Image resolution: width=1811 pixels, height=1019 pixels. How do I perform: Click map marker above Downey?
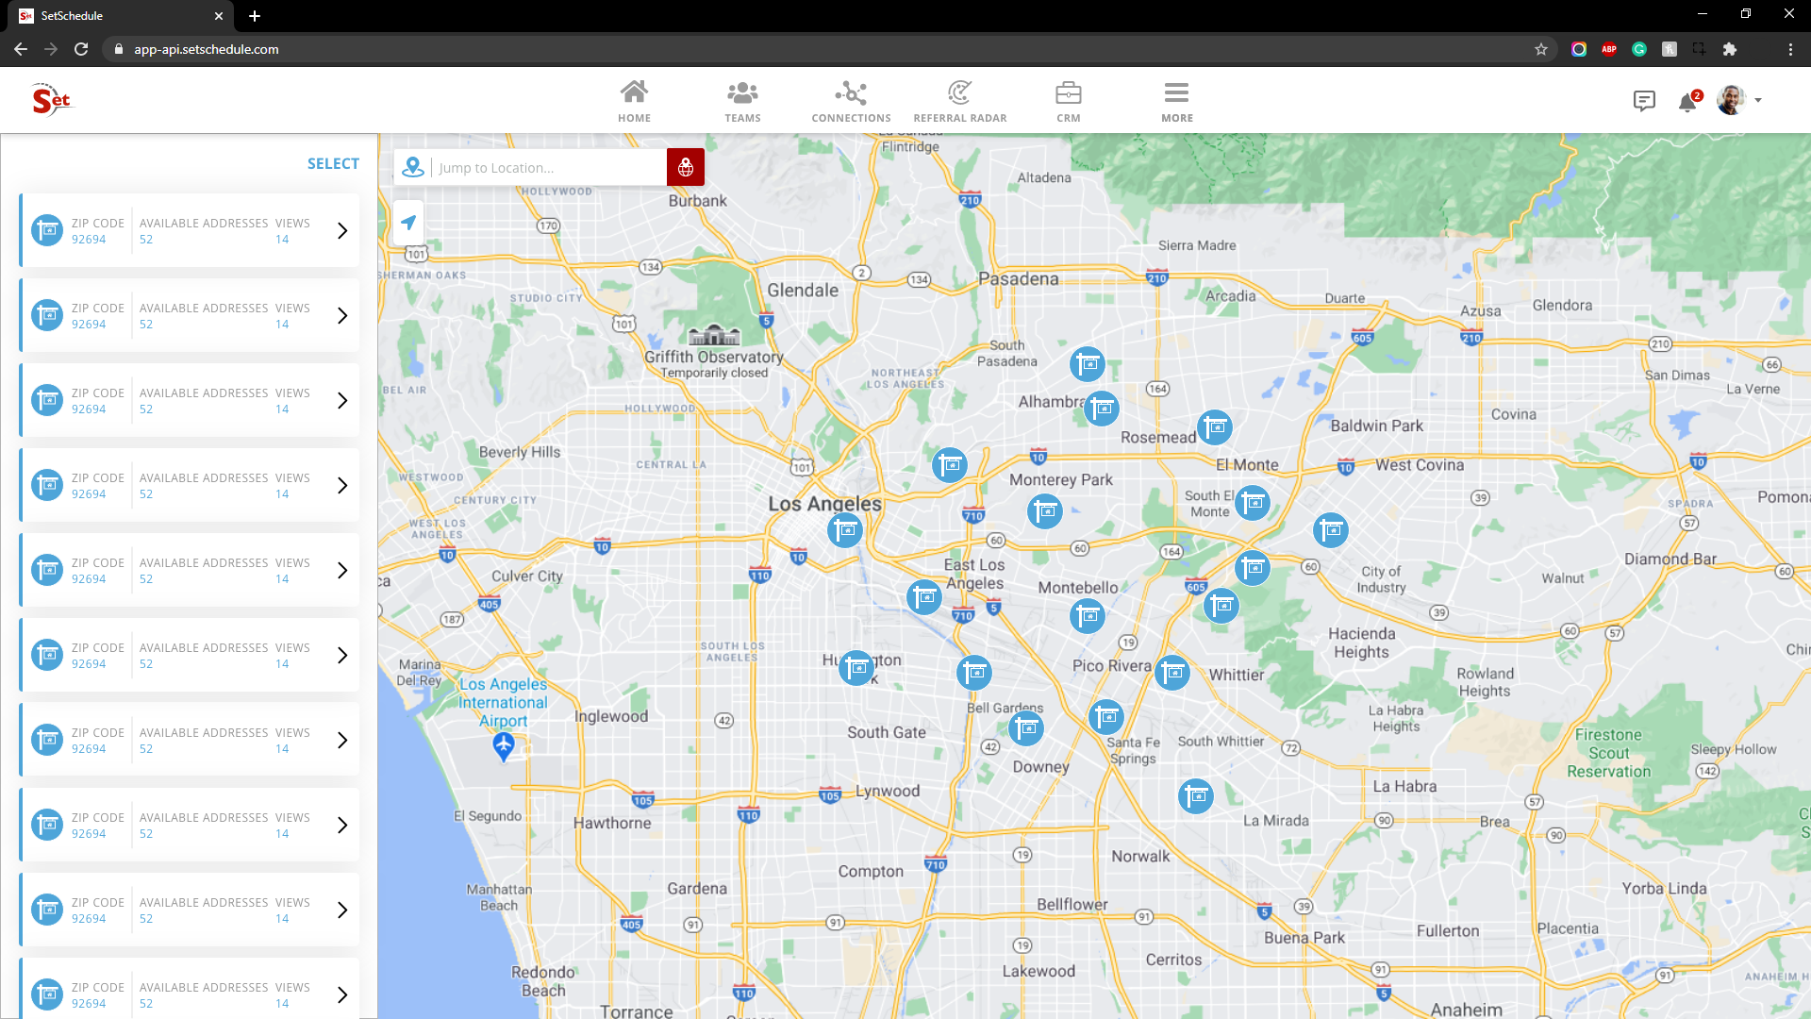pyautogui.click(x=1026, y=728)
